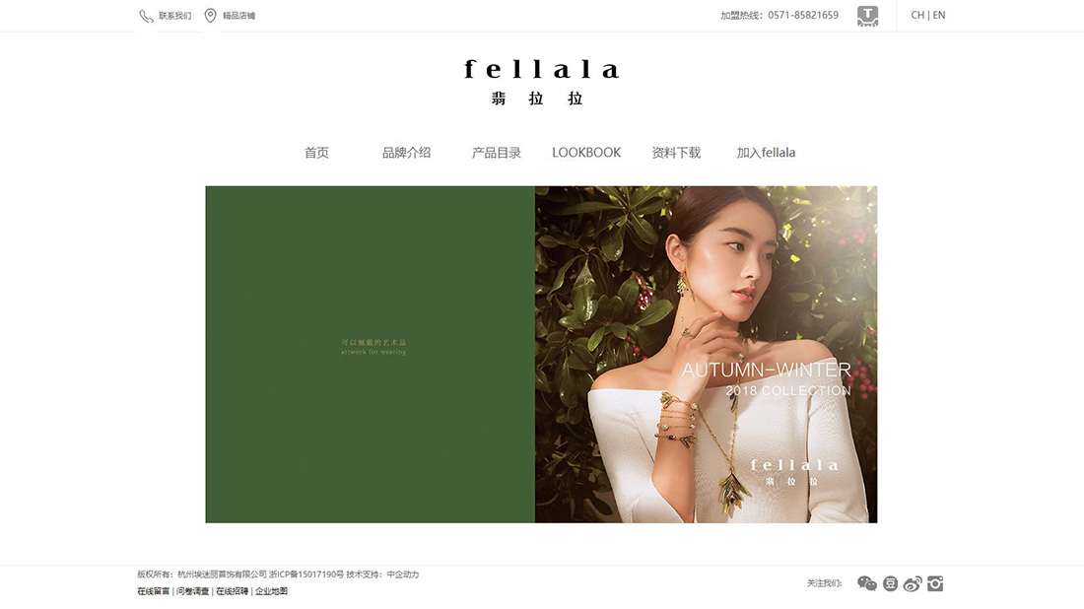Image resolution: width=1084 pixels, height=609 pixels.
Task: Open the WeChat follow icon
Action: coord(866,584)
